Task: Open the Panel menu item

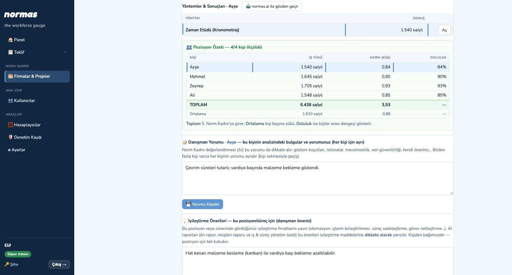Action: coord(37,40)
